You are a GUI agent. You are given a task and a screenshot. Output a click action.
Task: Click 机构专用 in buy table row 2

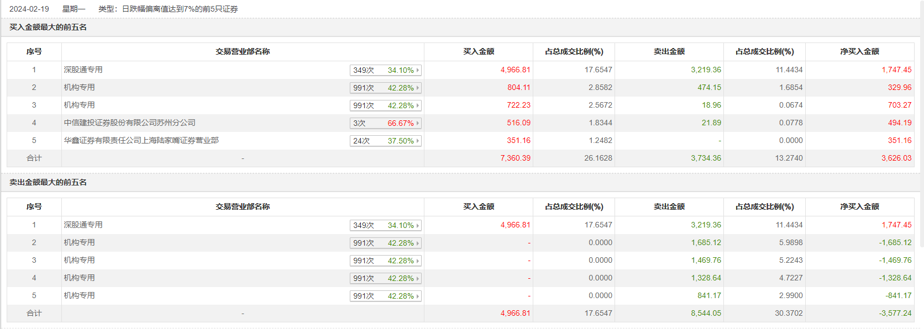(x=79, y=87)
